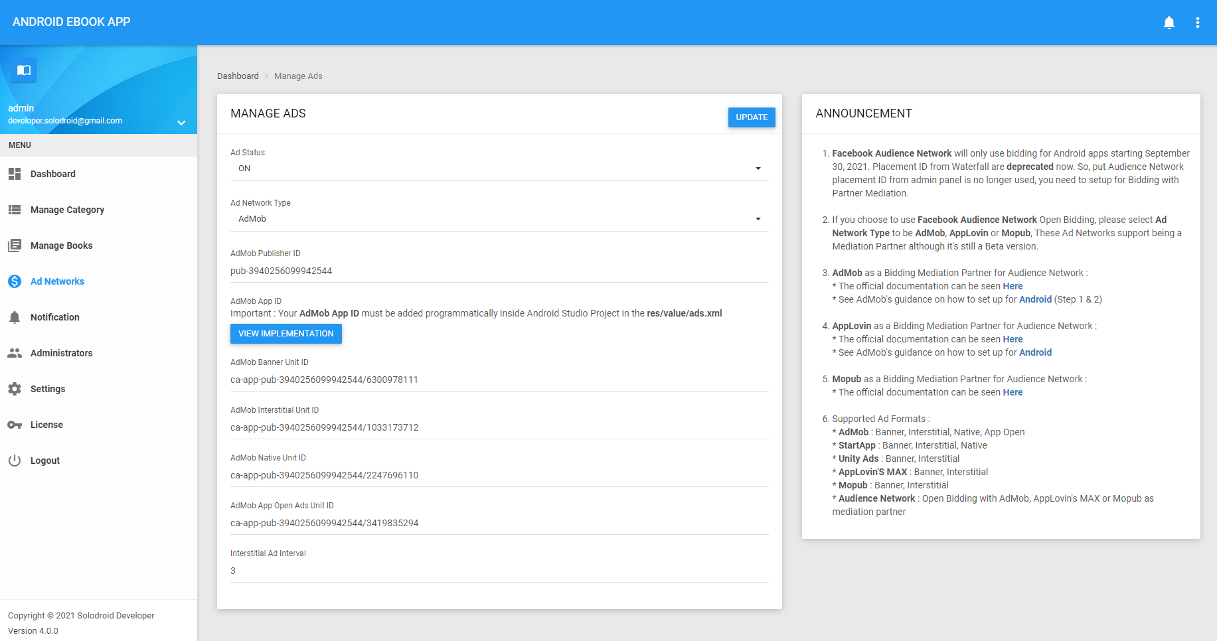Click the License key icon
Viewport: 1217px width, 641px height.
pos(15,425)
